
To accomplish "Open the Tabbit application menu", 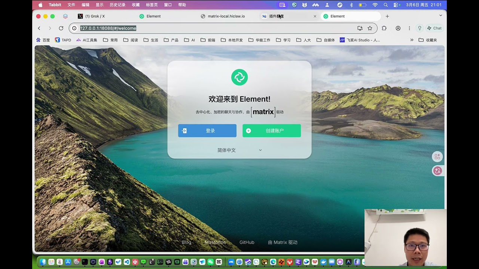I will [55, 5].
